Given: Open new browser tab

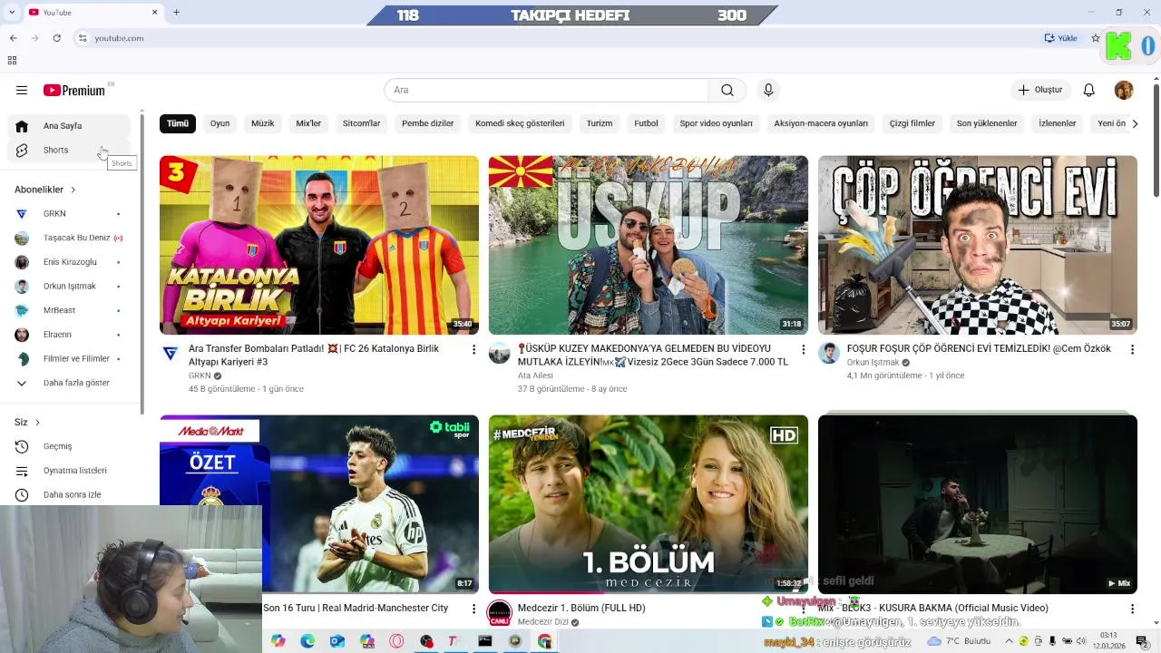Looking at the screenshot, I should tap(176, 12).
